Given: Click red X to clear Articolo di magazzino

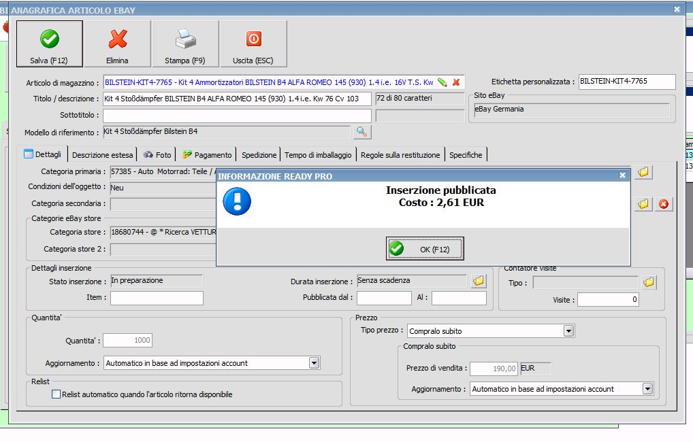Looking at the screenshot, I should (x=456, y=82).
